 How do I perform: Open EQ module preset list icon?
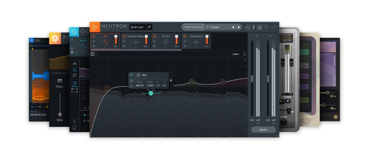point(94,41)
